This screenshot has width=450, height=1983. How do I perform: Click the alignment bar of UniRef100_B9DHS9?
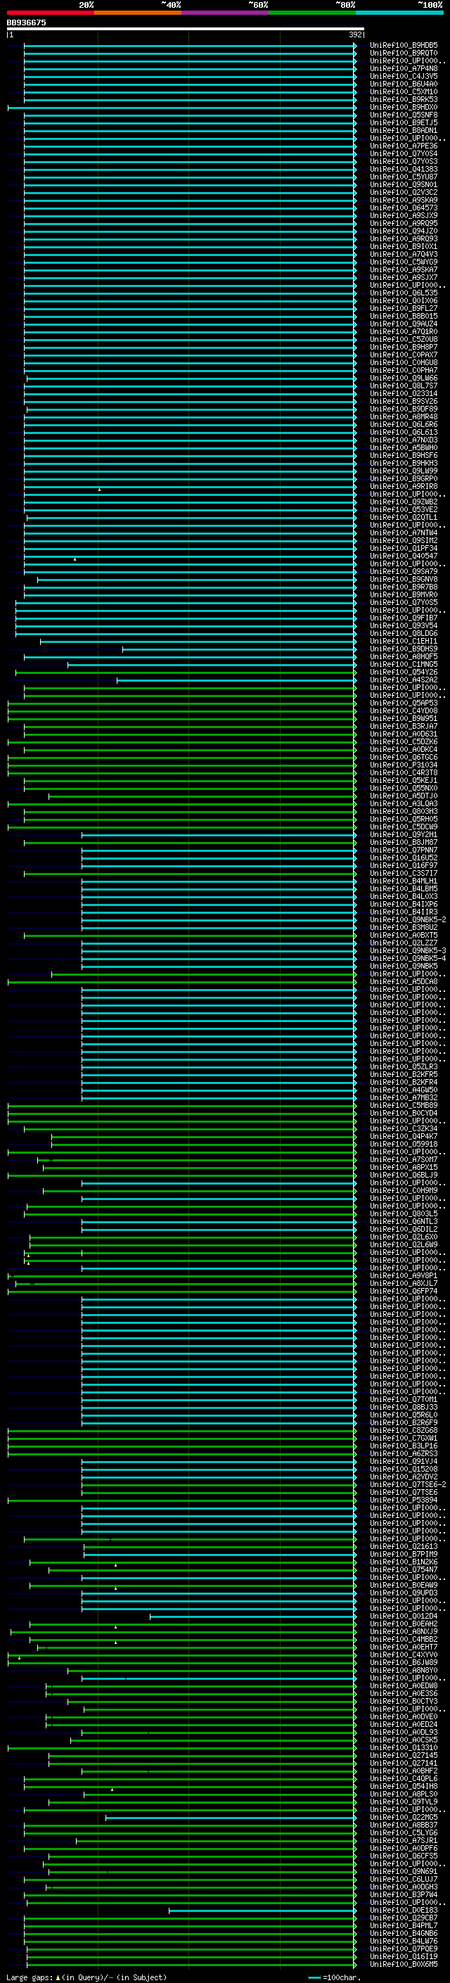tap(239, 649)
